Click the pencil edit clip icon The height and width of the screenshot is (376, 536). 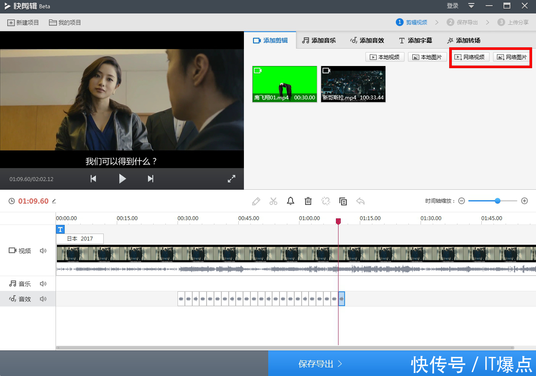tap(256, 201)
